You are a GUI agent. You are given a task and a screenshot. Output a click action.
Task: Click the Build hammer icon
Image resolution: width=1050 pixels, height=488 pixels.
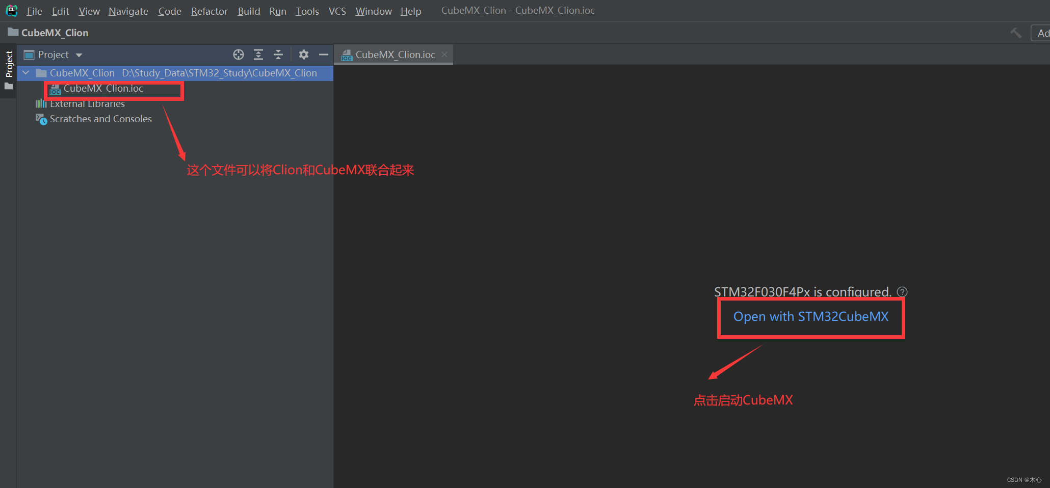[1016, 33]
